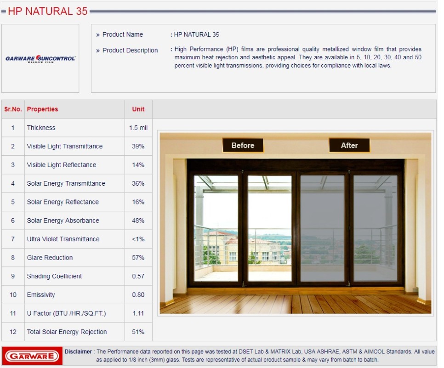Click the red Garware logo beside the disclaimer
This screenshot has height=368, width=444.
click(x=32, y=356)
